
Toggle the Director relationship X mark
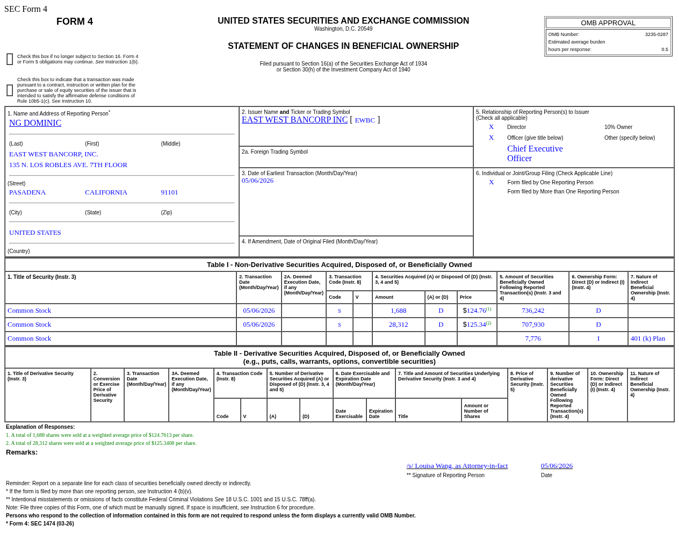pos(491,127)
